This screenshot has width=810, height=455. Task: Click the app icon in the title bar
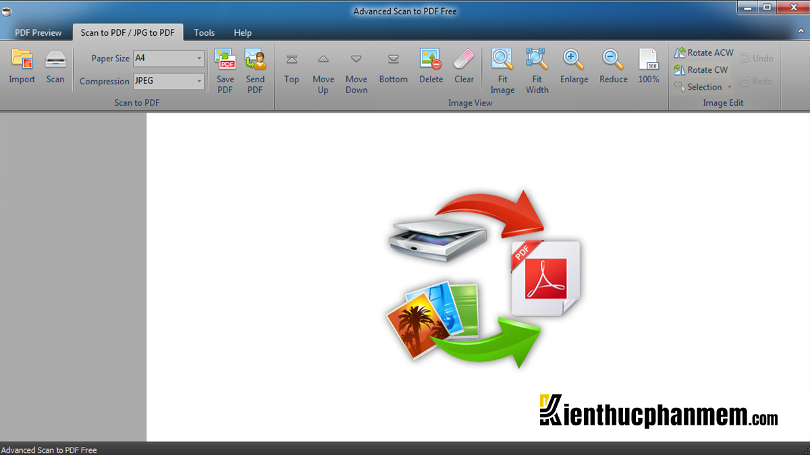pyautogui.click(x=7, y=11)
